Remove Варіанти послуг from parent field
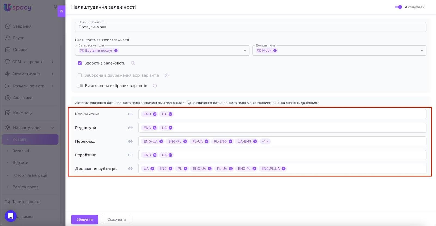Image resolution: width=436 pixels, height=226 pixels. coord(116,51)
